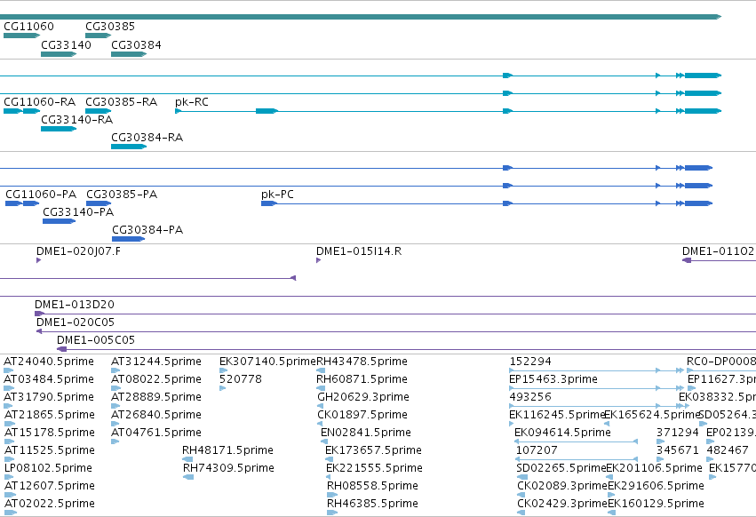Select the CG30384 gene feature
The width and height of the screenshot is (756, 517).
tap(129, 54)
